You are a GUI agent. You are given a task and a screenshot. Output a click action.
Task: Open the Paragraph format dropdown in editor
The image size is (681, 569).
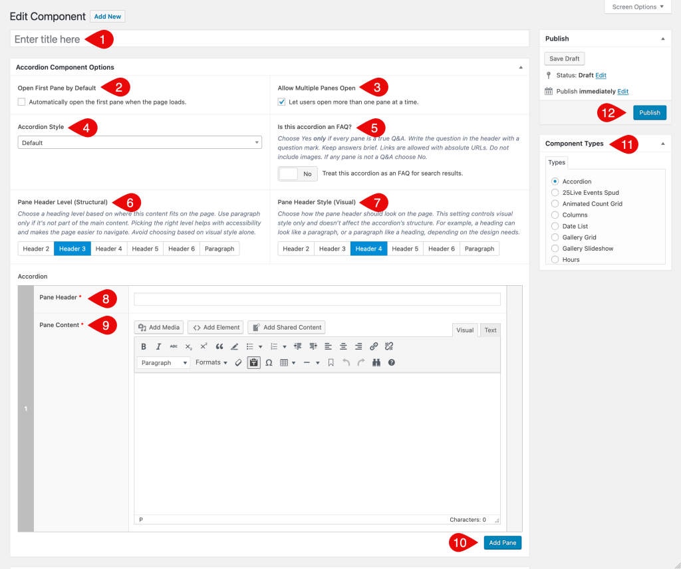[x=163, y=362]
